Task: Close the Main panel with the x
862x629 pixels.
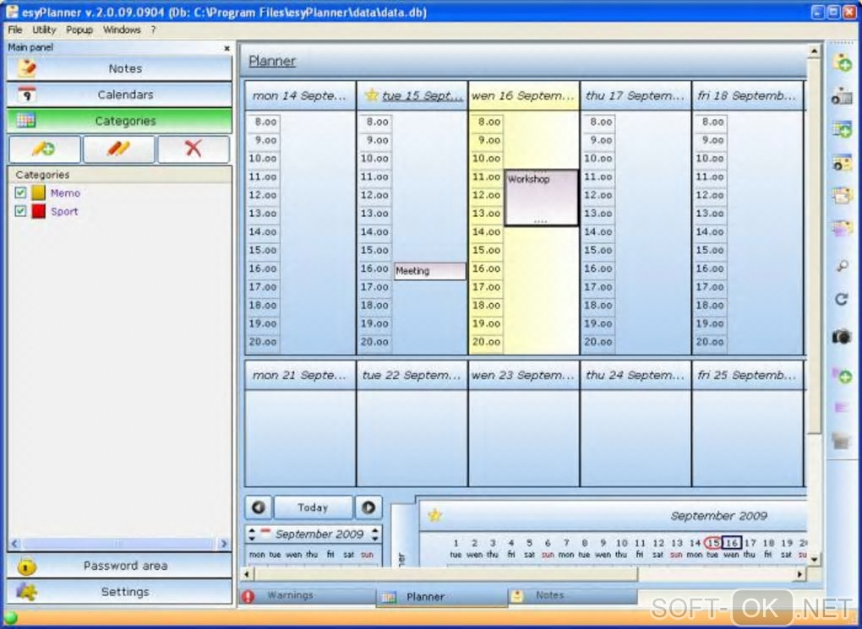Action: pyautogui.click(x=226, y=48)
